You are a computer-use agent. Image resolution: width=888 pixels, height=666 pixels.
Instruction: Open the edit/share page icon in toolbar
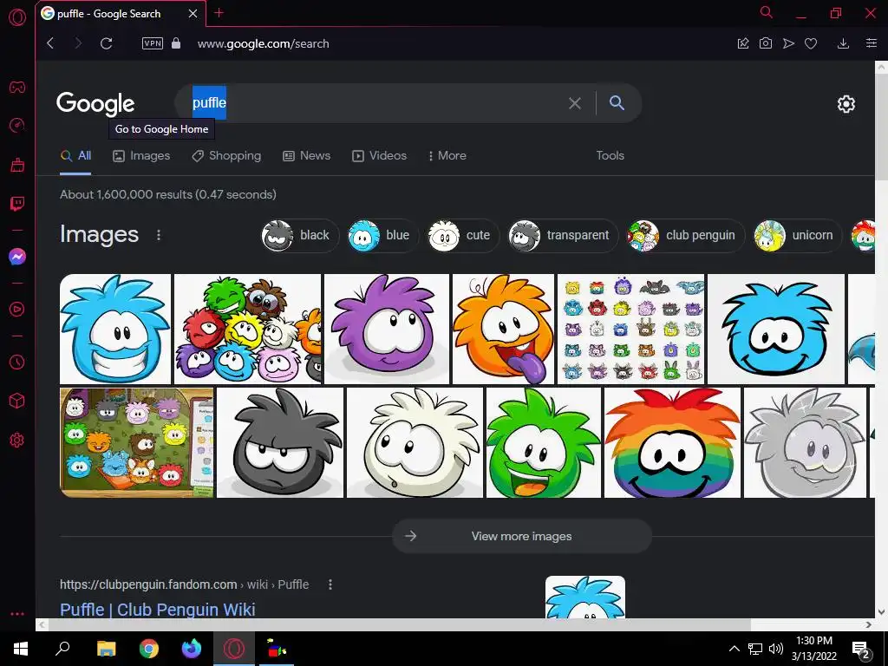click(x=743, y=43)
